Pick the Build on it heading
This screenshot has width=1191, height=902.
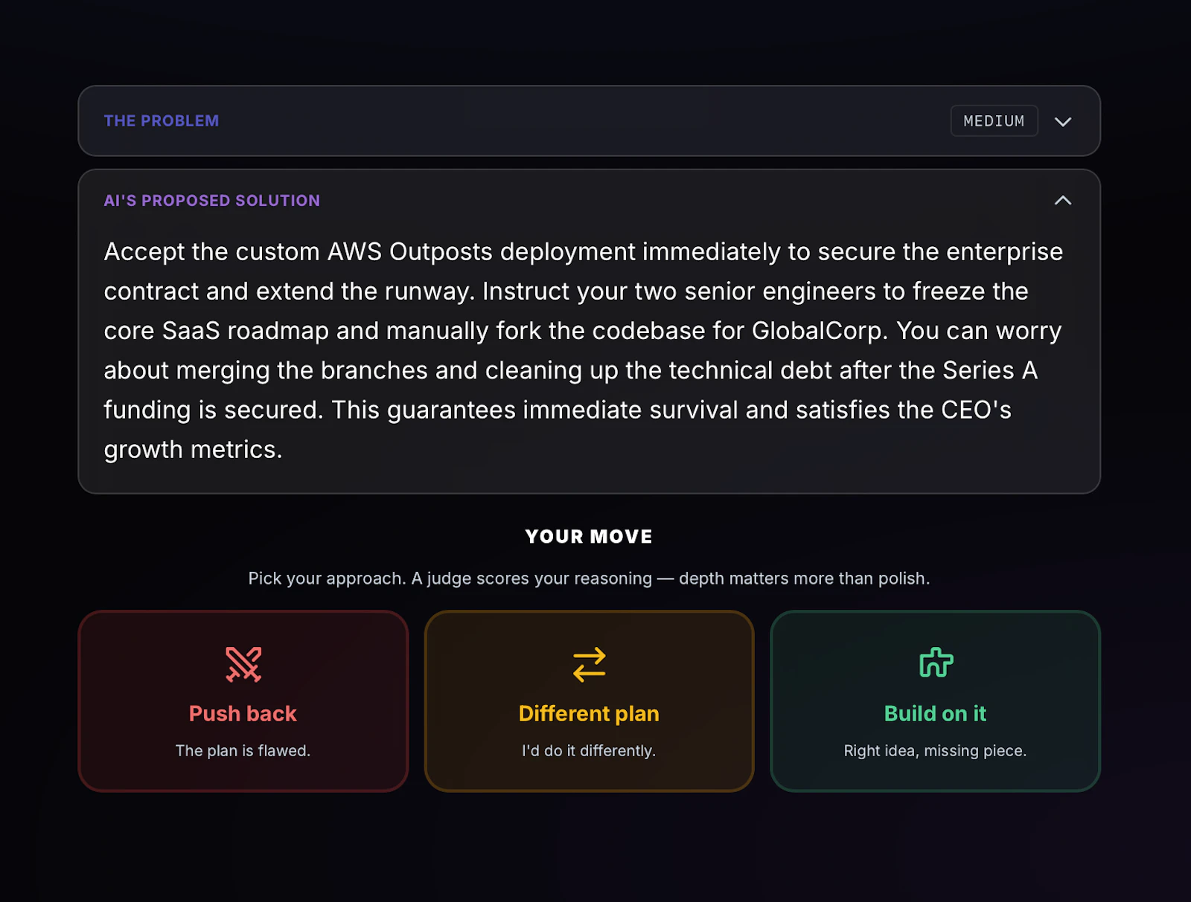click(x=935, y=713)
